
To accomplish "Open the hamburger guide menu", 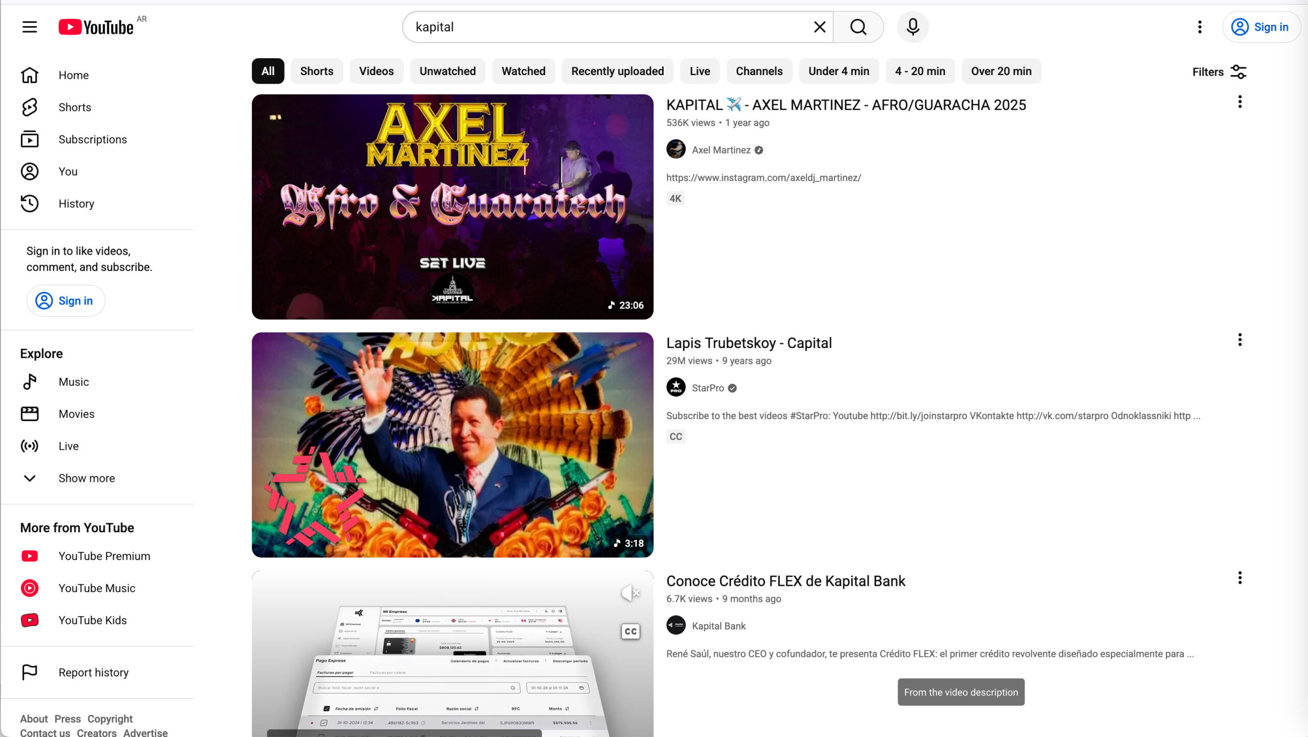I will pos(30,27).
